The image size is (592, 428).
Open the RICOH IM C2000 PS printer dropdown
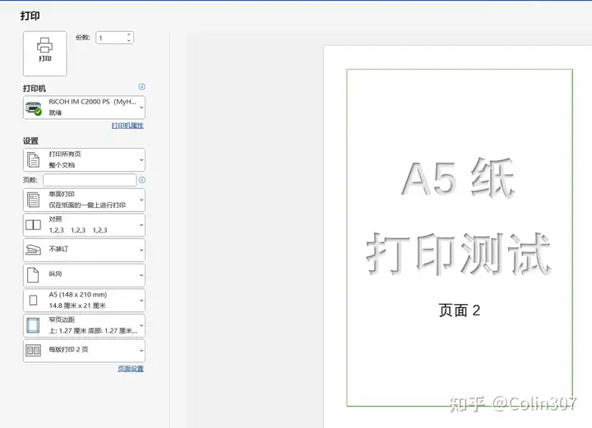[84, 108]
